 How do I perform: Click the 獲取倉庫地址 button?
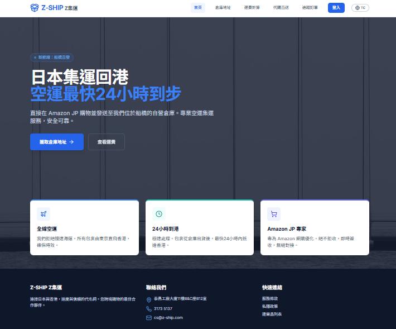(57, 142)
